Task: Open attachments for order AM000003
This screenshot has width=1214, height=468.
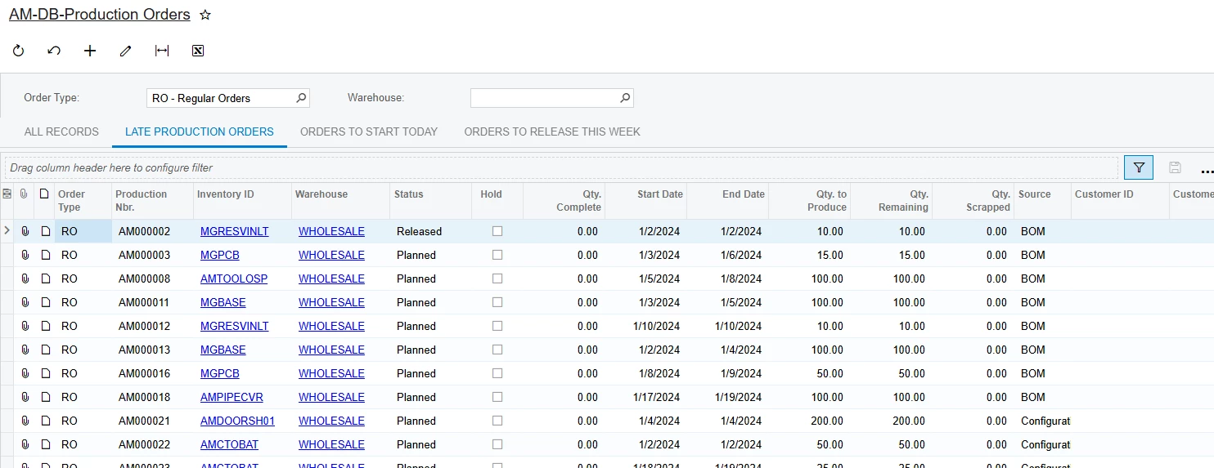Action: tap(25, 255)
